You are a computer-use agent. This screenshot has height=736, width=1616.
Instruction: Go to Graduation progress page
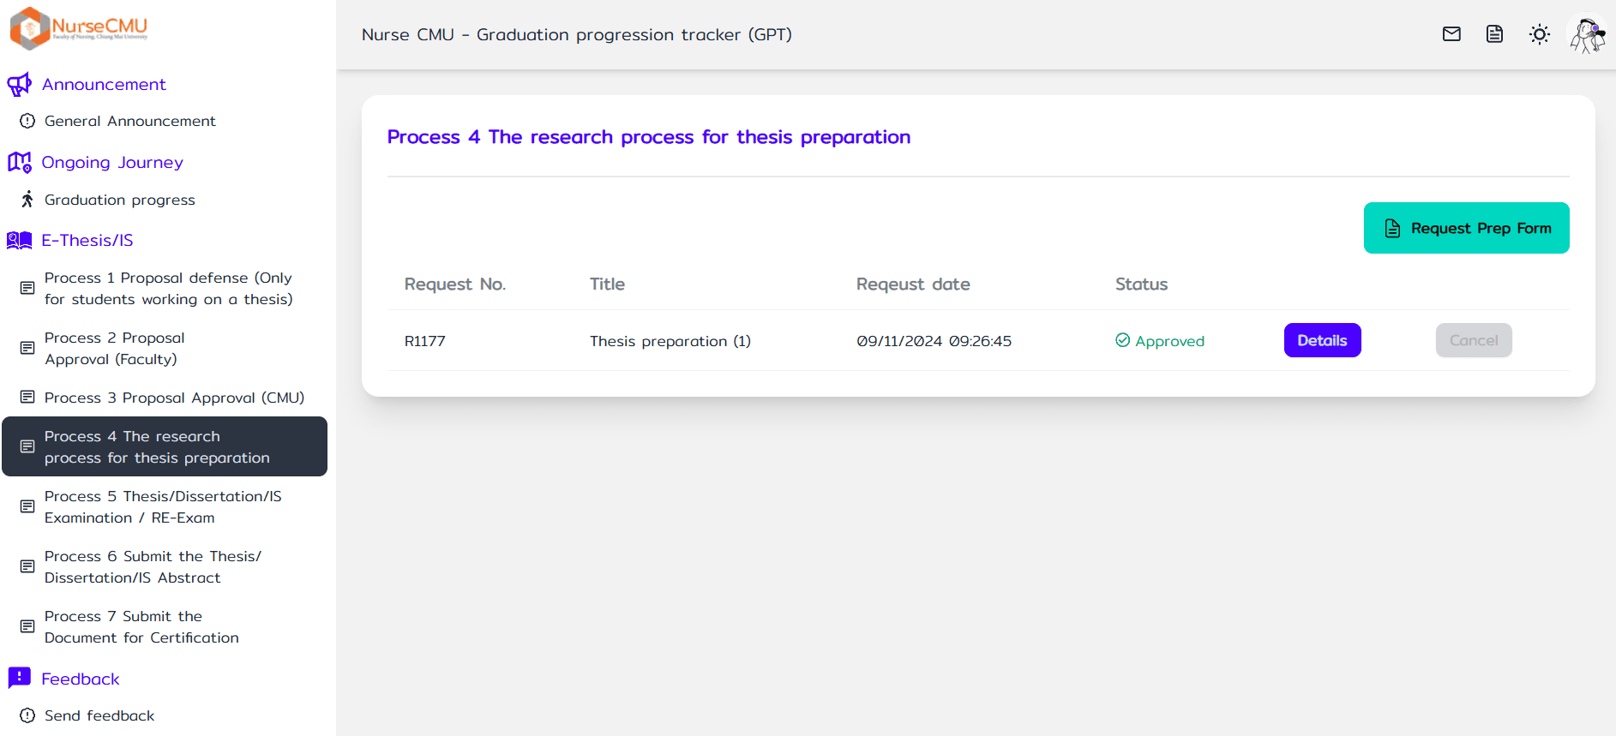[119, 200]
